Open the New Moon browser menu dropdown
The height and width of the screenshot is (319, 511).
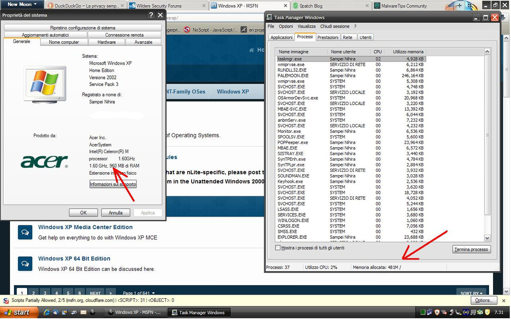[x=22, y=4]
